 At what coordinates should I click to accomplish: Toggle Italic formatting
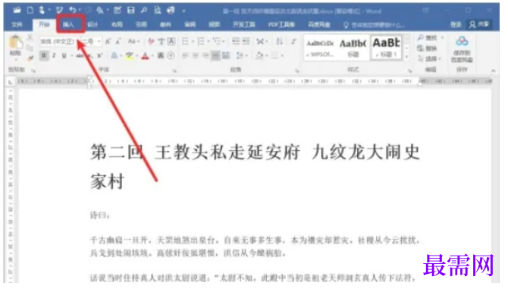(54, 55)
